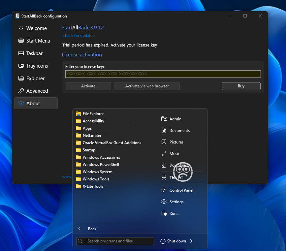The width and height of the screenshot is (286, 251).
Task: Click the Settings gear icon
Action: (164, 202)
